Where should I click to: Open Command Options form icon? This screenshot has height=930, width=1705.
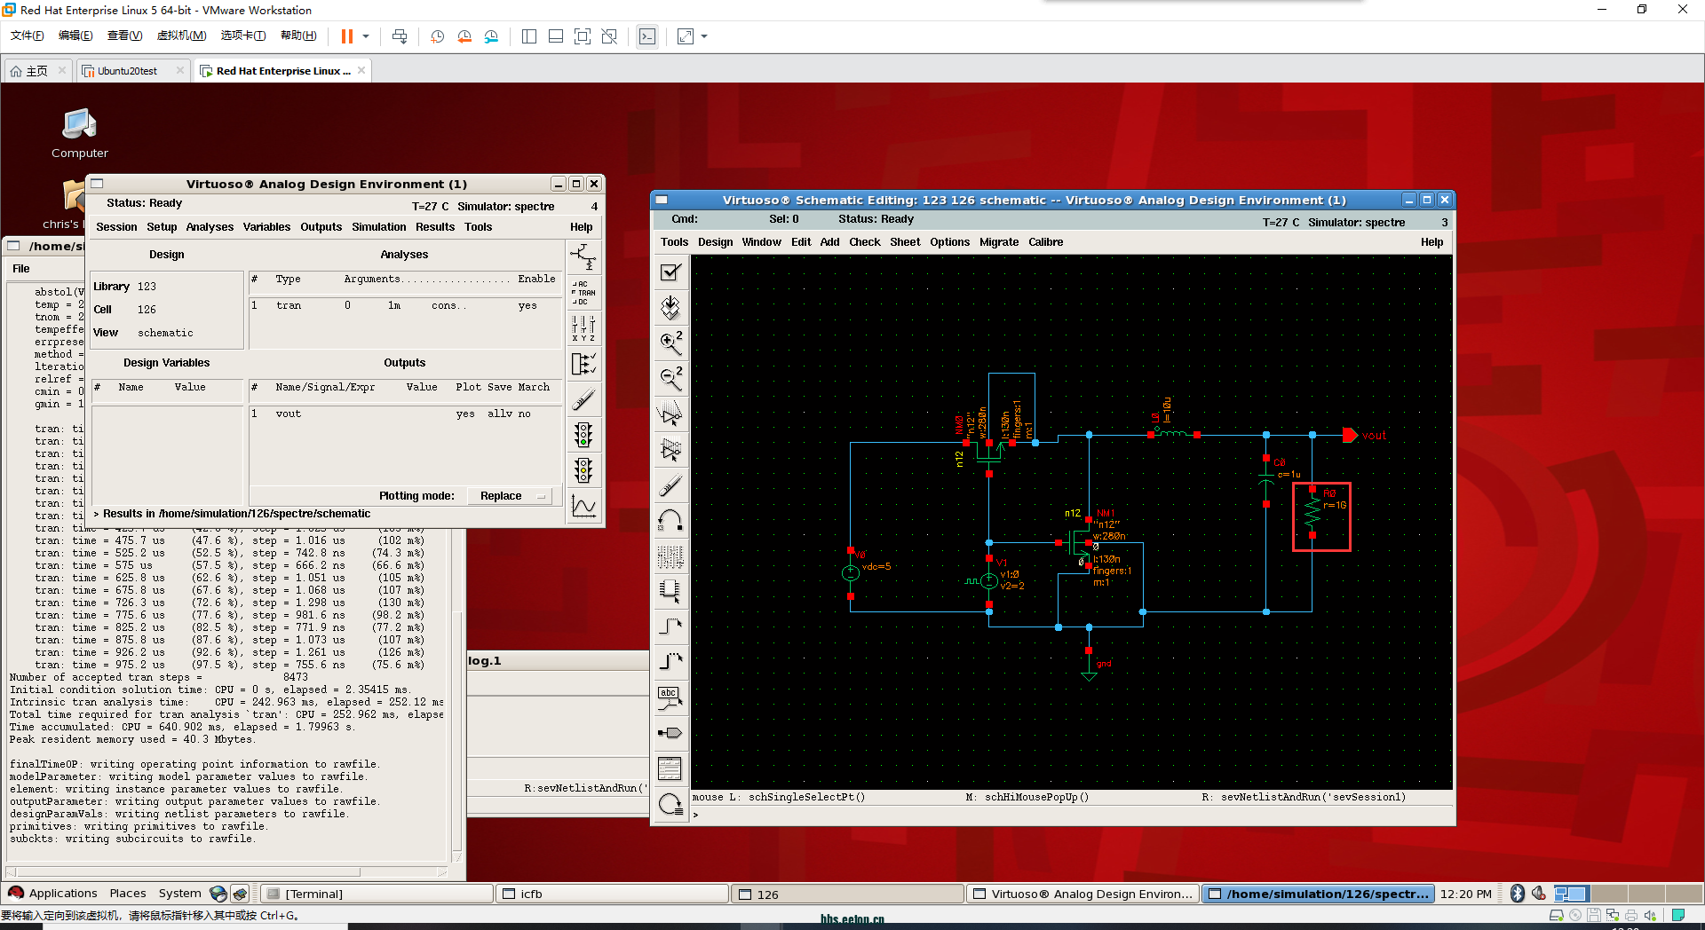(x=670, y=769)
